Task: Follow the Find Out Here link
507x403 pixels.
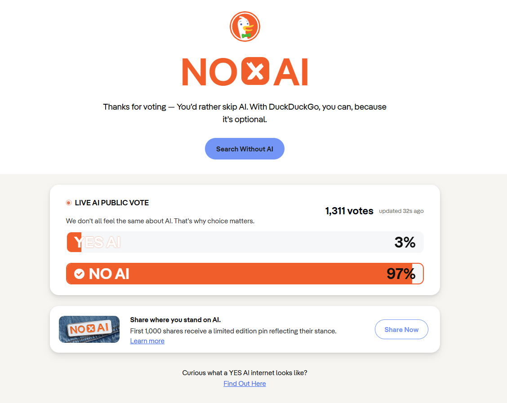Action: pos(245,384)
